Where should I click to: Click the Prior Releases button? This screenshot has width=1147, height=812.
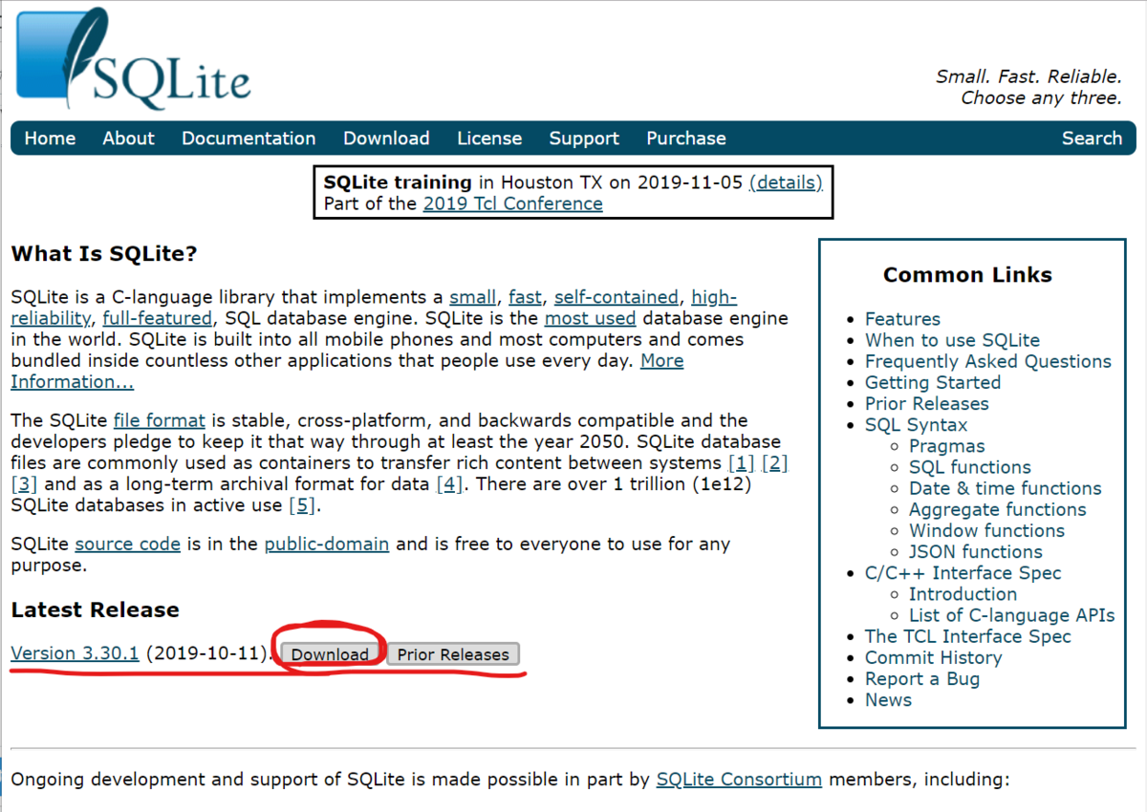coord(453,654)
